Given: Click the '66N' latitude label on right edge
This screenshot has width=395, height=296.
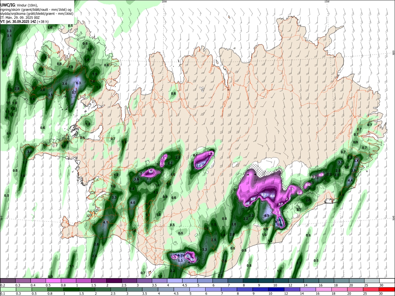Looking at the screenshot, I should pyautogui.click(x=393, y=53).
